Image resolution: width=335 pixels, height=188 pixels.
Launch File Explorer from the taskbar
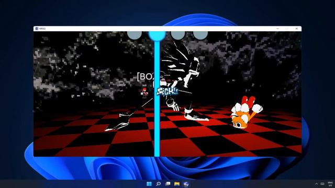pyautogui.click(x=177, y=184)
